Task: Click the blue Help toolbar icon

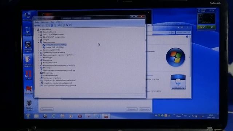Action: [52, 25]
